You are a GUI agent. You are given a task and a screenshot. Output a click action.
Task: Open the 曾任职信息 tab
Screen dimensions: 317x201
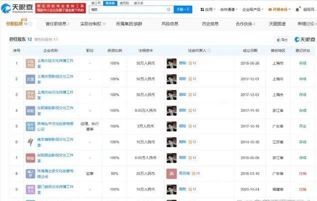pos(57,24)
